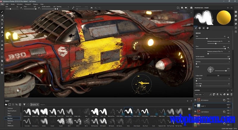
Task: Click the Flow Jitter slider
Action: 213,86
